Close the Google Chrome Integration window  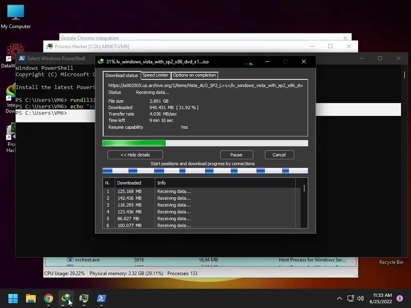pyautogui.click(x=346, y=38)
